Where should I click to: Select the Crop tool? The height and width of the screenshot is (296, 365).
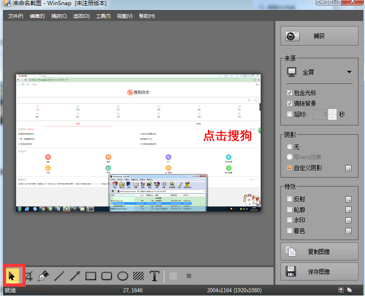click(28, 276)
